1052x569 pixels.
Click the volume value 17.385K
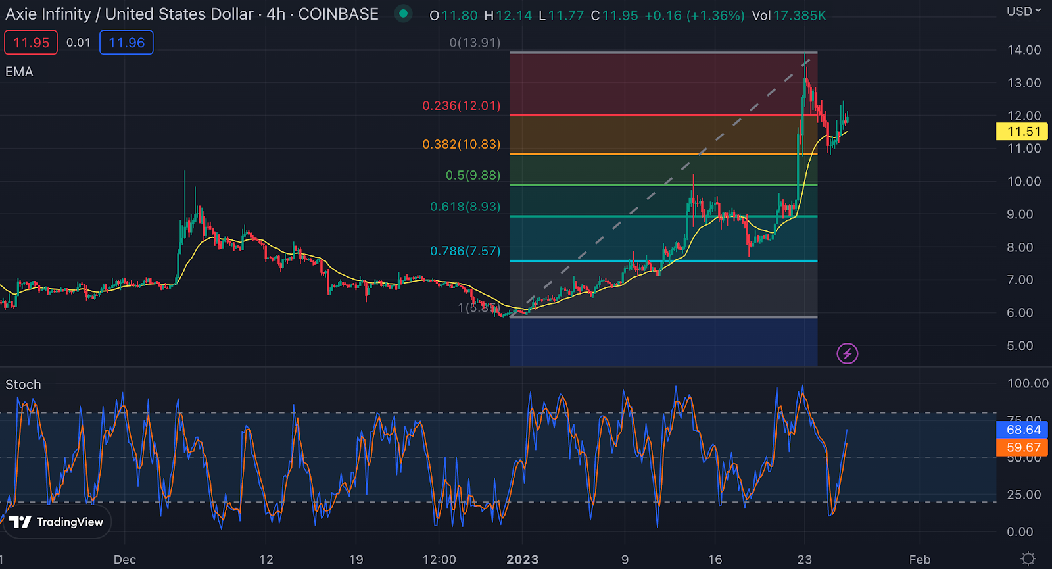(800, 15)
